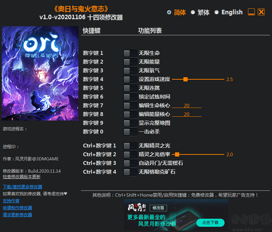Enable 自动开门/无需楔石 switch
This screenshot has height=232, width=272.
(130, 164)
